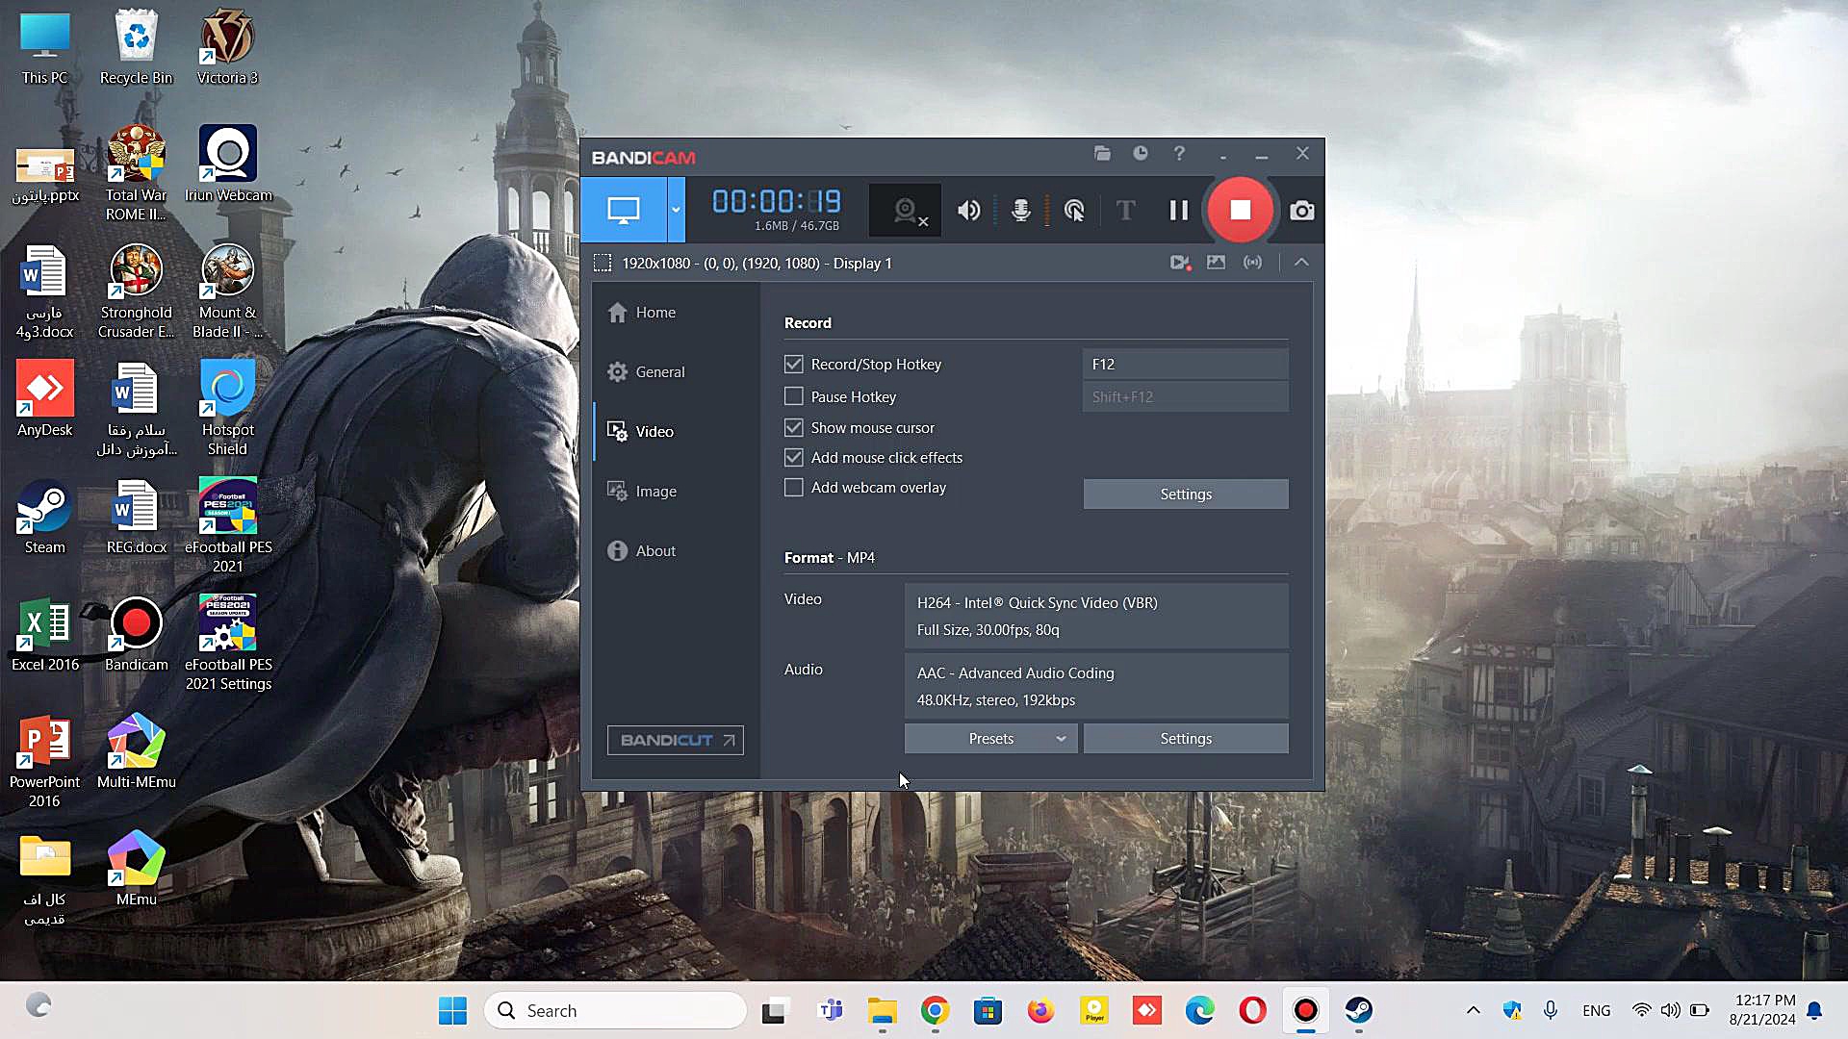Toggle the webcam overlay icon
The image size is (1848, 1039).
(905, 210)
